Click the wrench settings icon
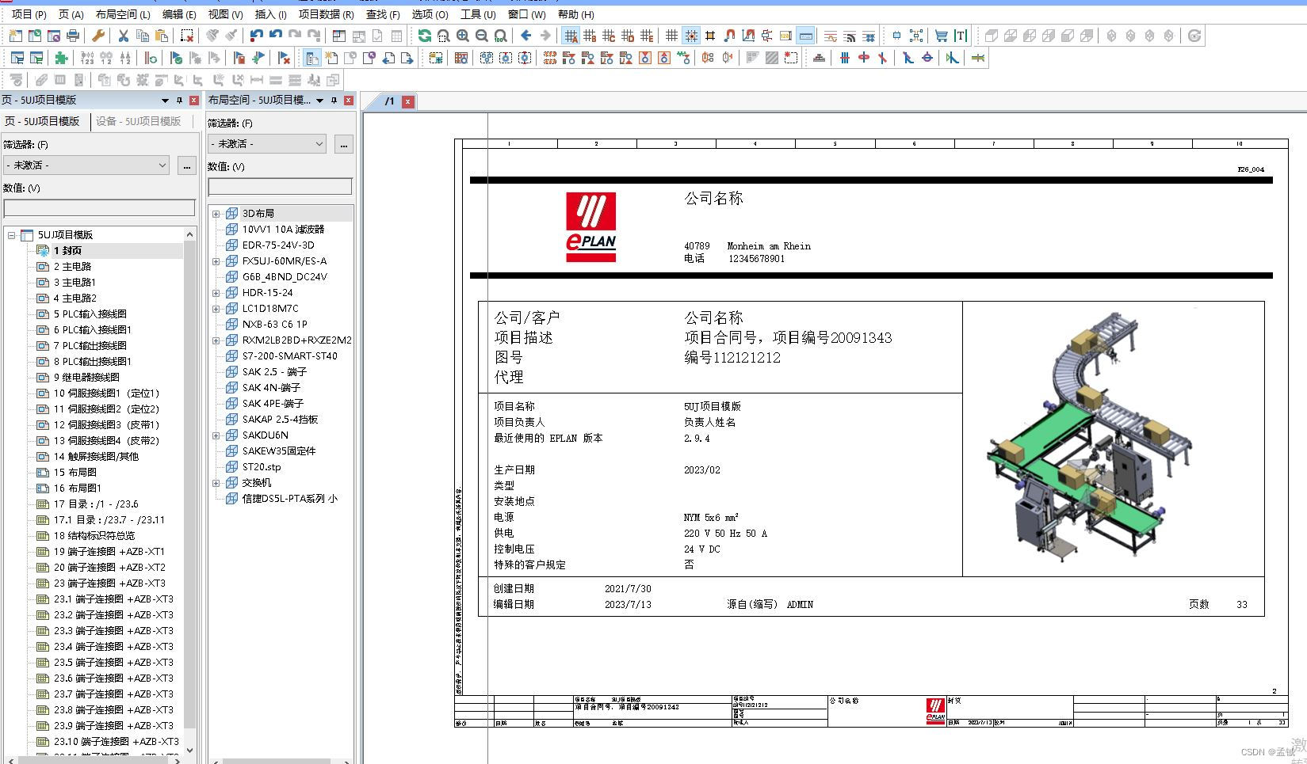 98,36
